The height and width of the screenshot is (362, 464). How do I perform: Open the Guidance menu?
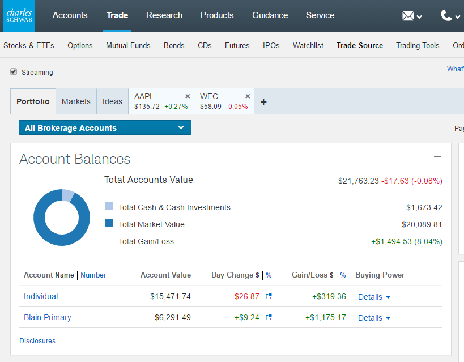click(270, 15)
